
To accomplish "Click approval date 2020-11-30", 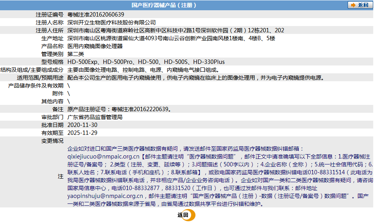I will coord(82,125).
